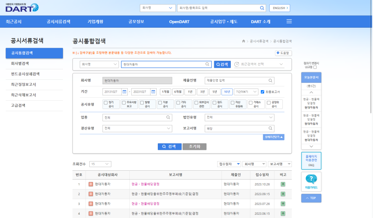The image size is (375, 218).
Task: Click the 유 market badge in row 2
Action: 91,194
